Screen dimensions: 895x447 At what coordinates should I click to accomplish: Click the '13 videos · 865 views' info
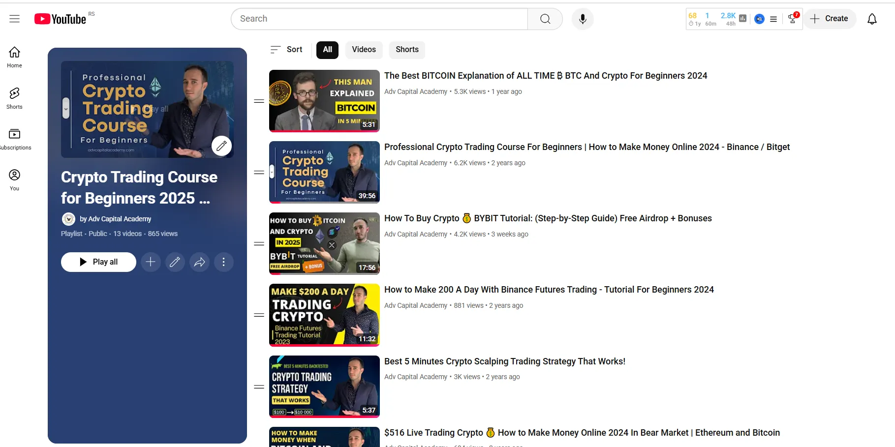[146, 234]
